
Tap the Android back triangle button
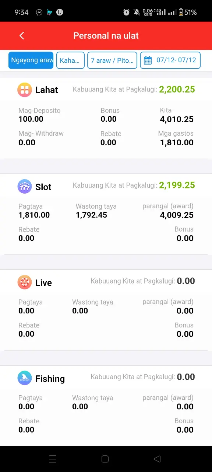pyautogui.click(x=157, y=459)
